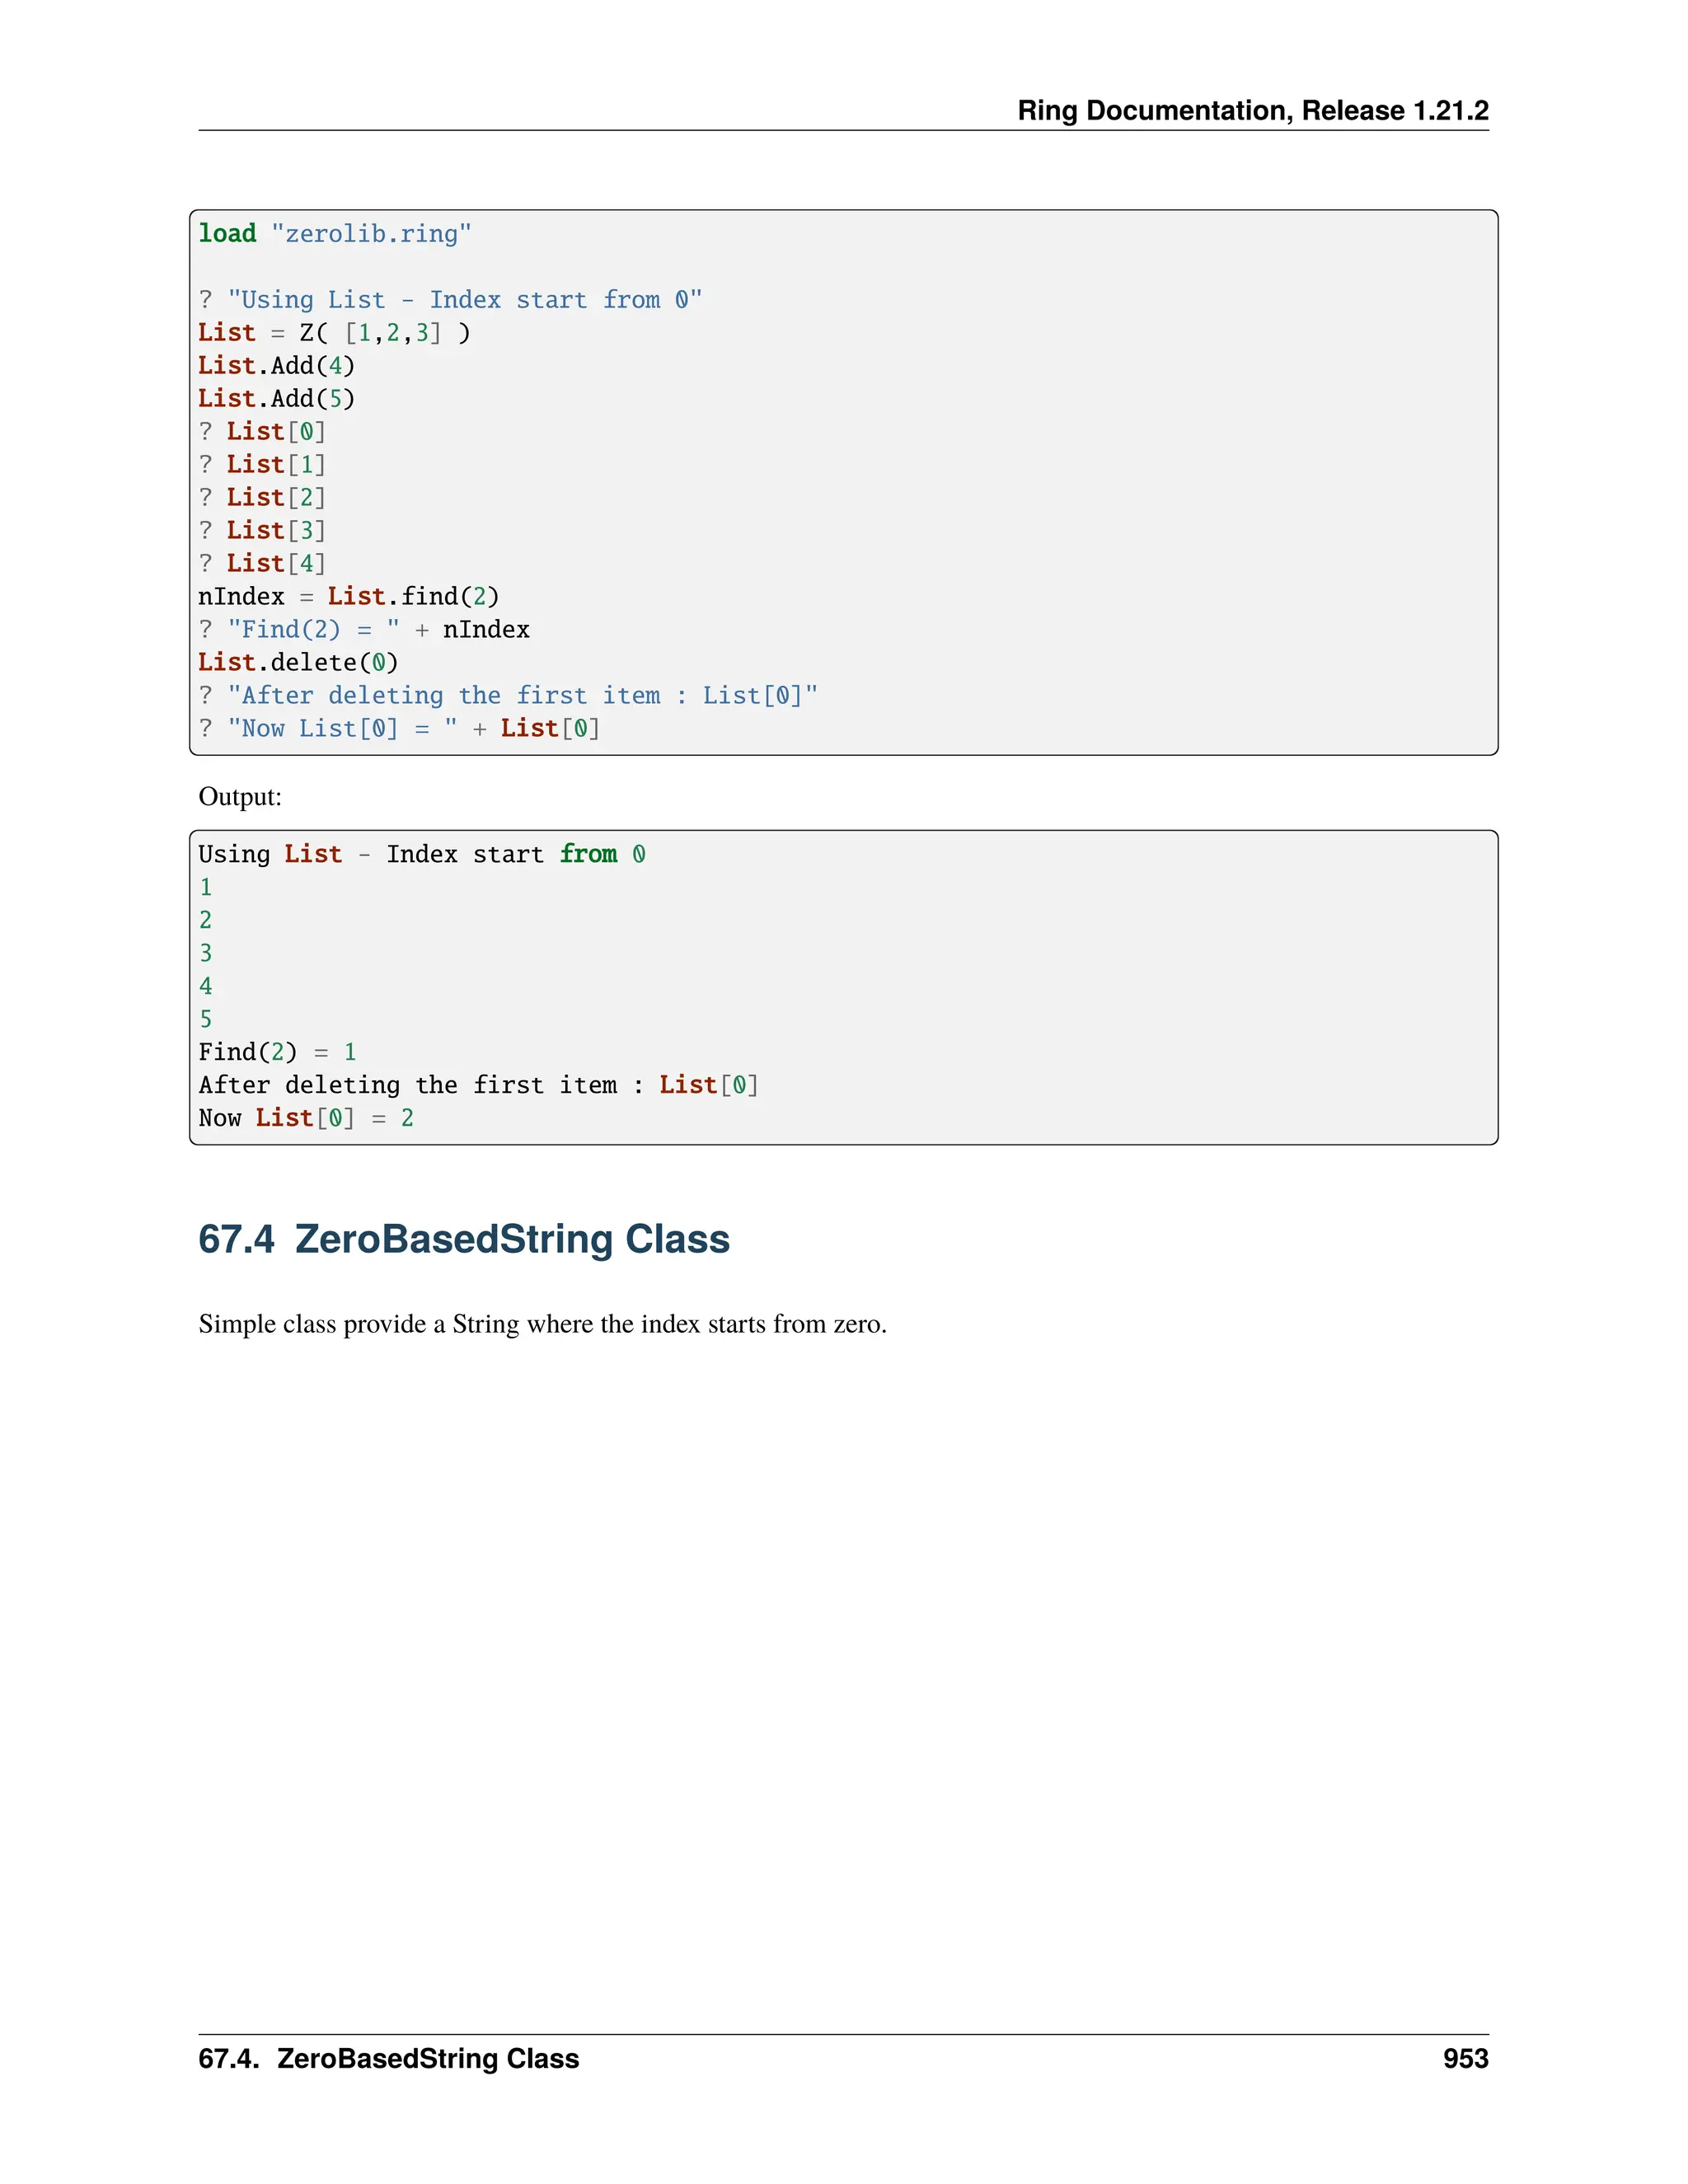Click the 'Now List[0] =' code line

[x=398, y=729]
